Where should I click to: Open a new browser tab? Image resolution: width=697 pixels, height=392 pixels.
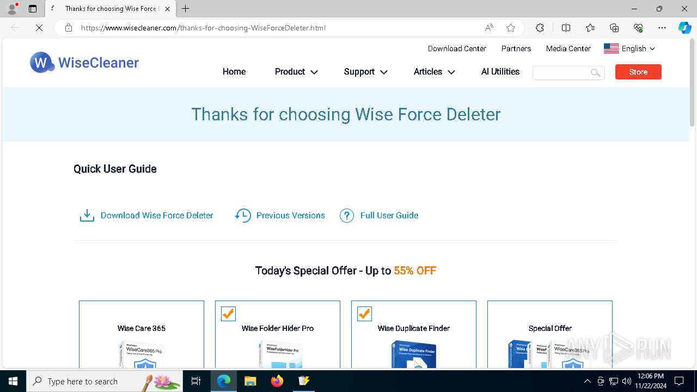[186, 9]
